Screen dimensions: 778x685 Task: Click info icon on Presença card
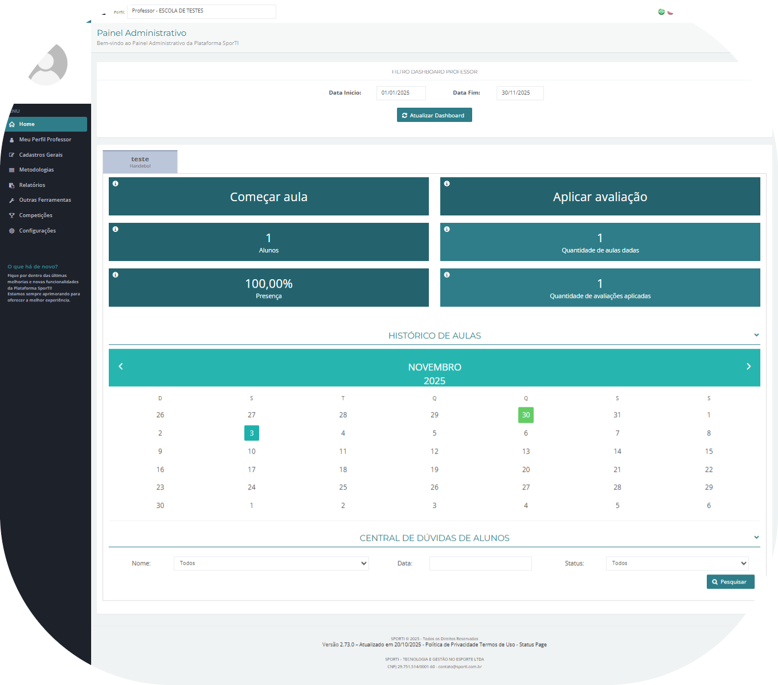(x=116, y=275)
